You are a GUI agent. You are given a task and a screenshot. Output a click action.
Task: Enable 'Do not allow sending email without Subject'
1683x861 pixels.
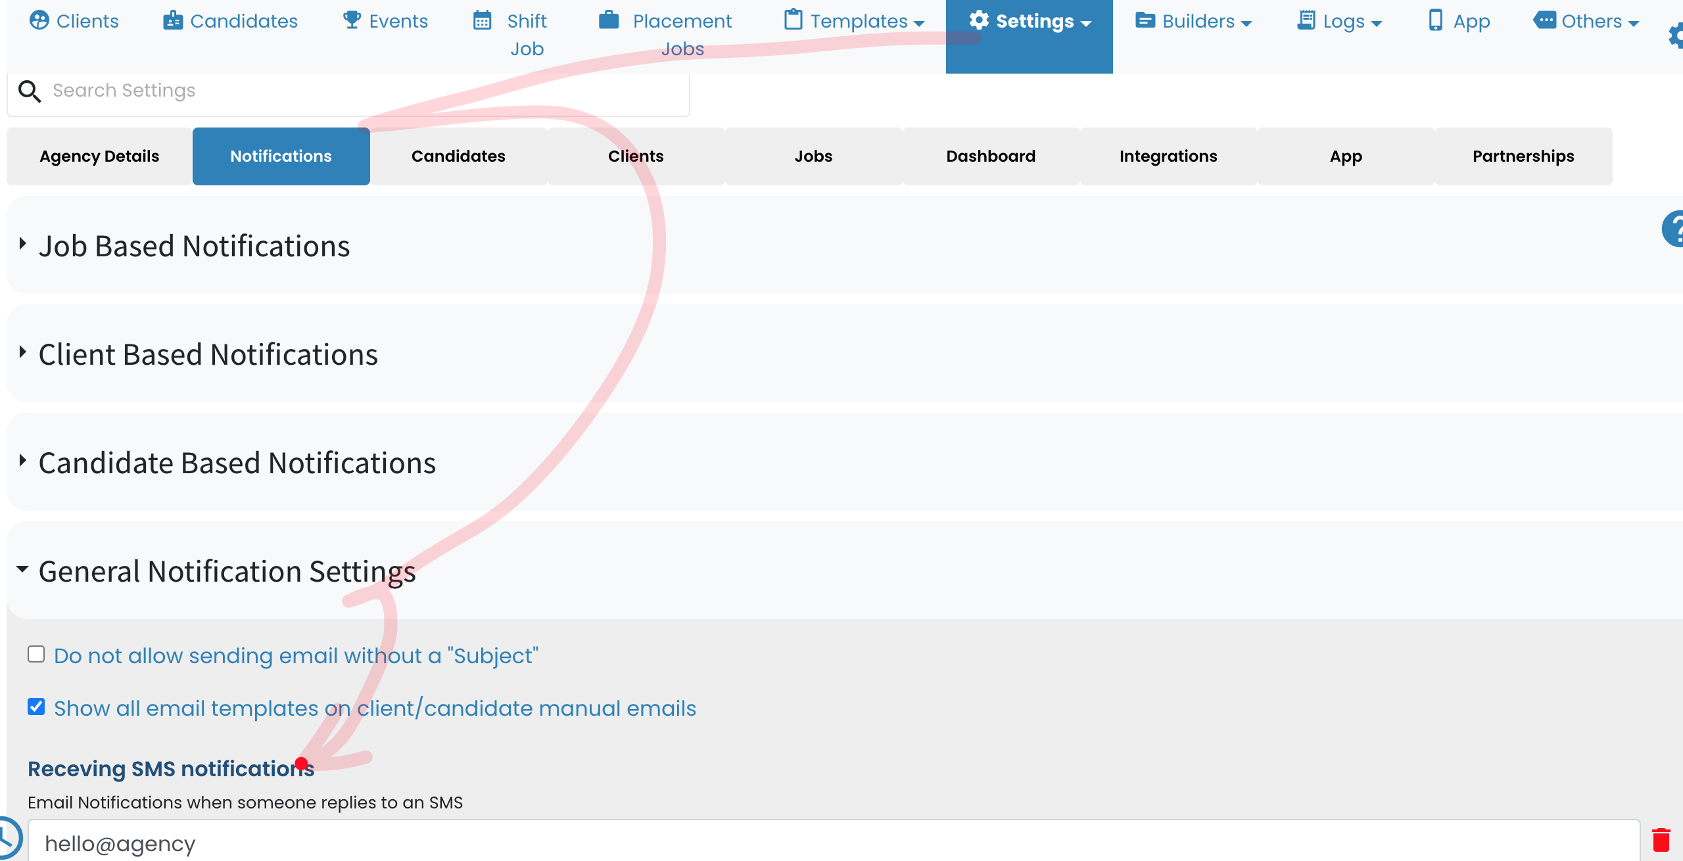[36, 655]
